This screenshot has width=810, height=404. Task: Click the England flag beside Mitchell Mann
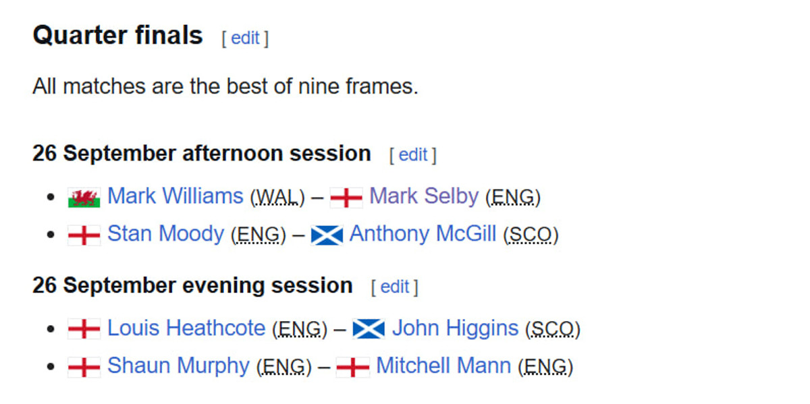tap(352, 367)
